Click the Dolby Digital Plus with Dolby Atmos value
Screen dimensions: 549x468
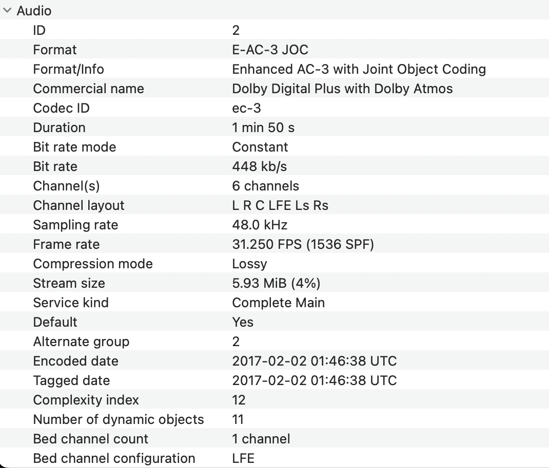[342, 89]
